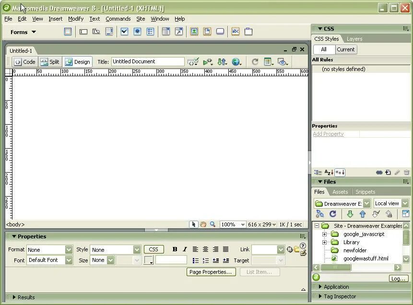
Task: Select the Hand tool in status bar
Action: (203, 224)
